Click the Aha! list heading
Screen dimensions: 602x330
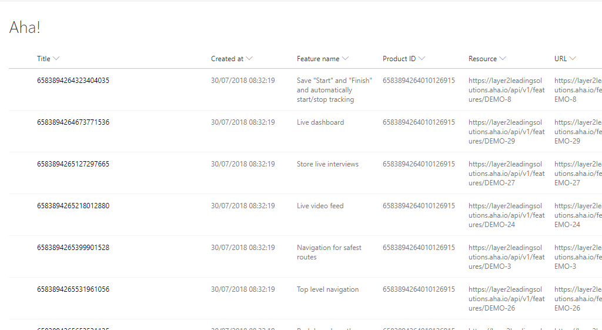pyautogui.click(x=25, y=27)
